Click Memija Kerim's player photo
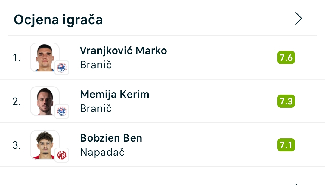Viewport: 325px width, 185px height. pos(45,101)
